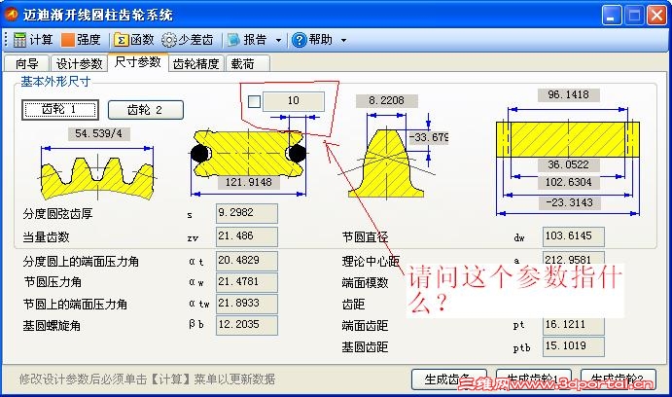Click the 分度圆弦齿厚 label

coord(57,213)
